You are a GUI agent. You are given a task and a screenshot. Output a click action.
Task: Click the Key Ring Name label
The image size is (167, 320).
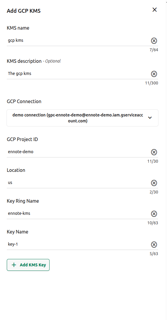click(23, 201)
